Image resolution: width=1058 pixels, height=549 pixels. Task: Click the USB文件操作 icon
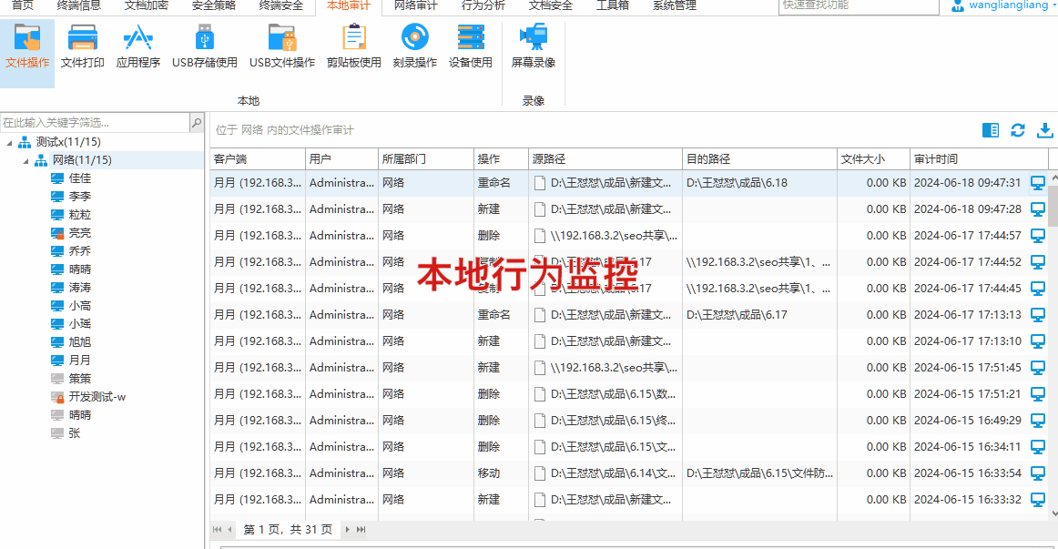click(x=282, y=46)
